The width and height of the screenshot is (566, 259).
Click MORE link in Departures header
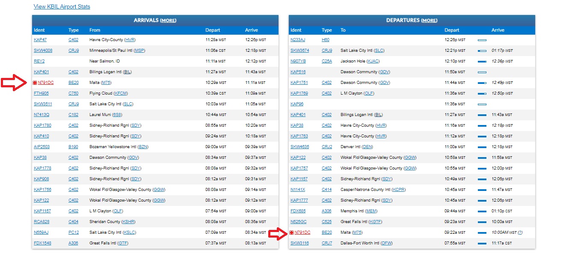click(429, 21)
